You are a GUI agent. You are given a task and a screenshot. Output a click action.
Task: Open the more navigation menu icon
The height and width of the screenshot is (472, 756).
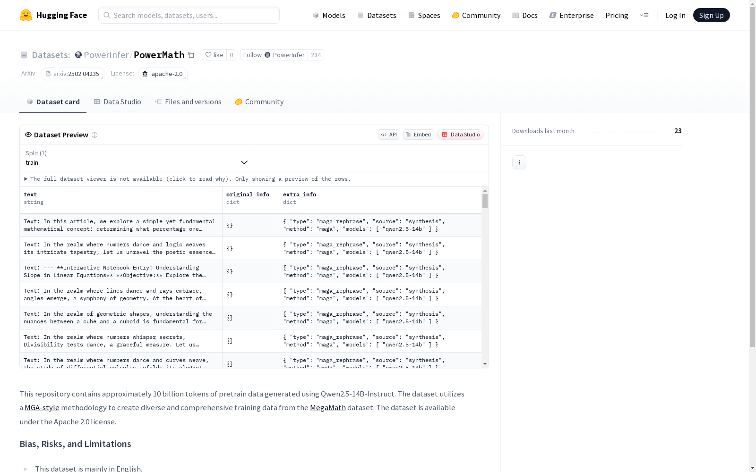click(x=644, y=15)
